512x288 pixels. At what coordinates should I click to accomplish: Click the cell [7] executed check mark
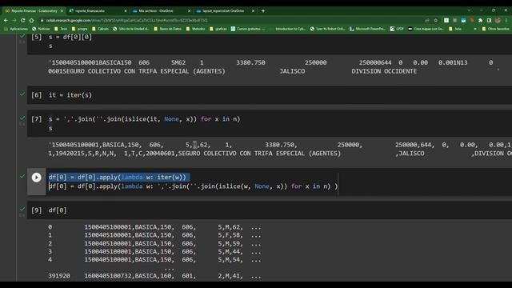[x=22, y=118]
